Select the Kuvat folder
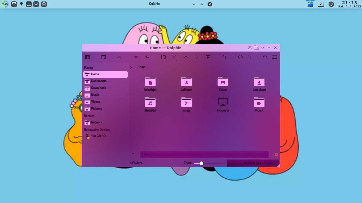 (223, 84)
